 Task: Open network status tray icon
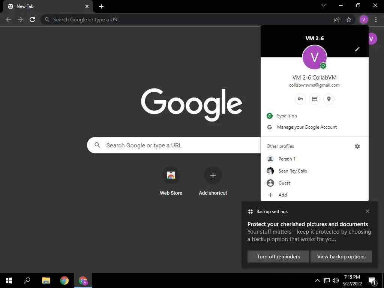tap(327, 280)
